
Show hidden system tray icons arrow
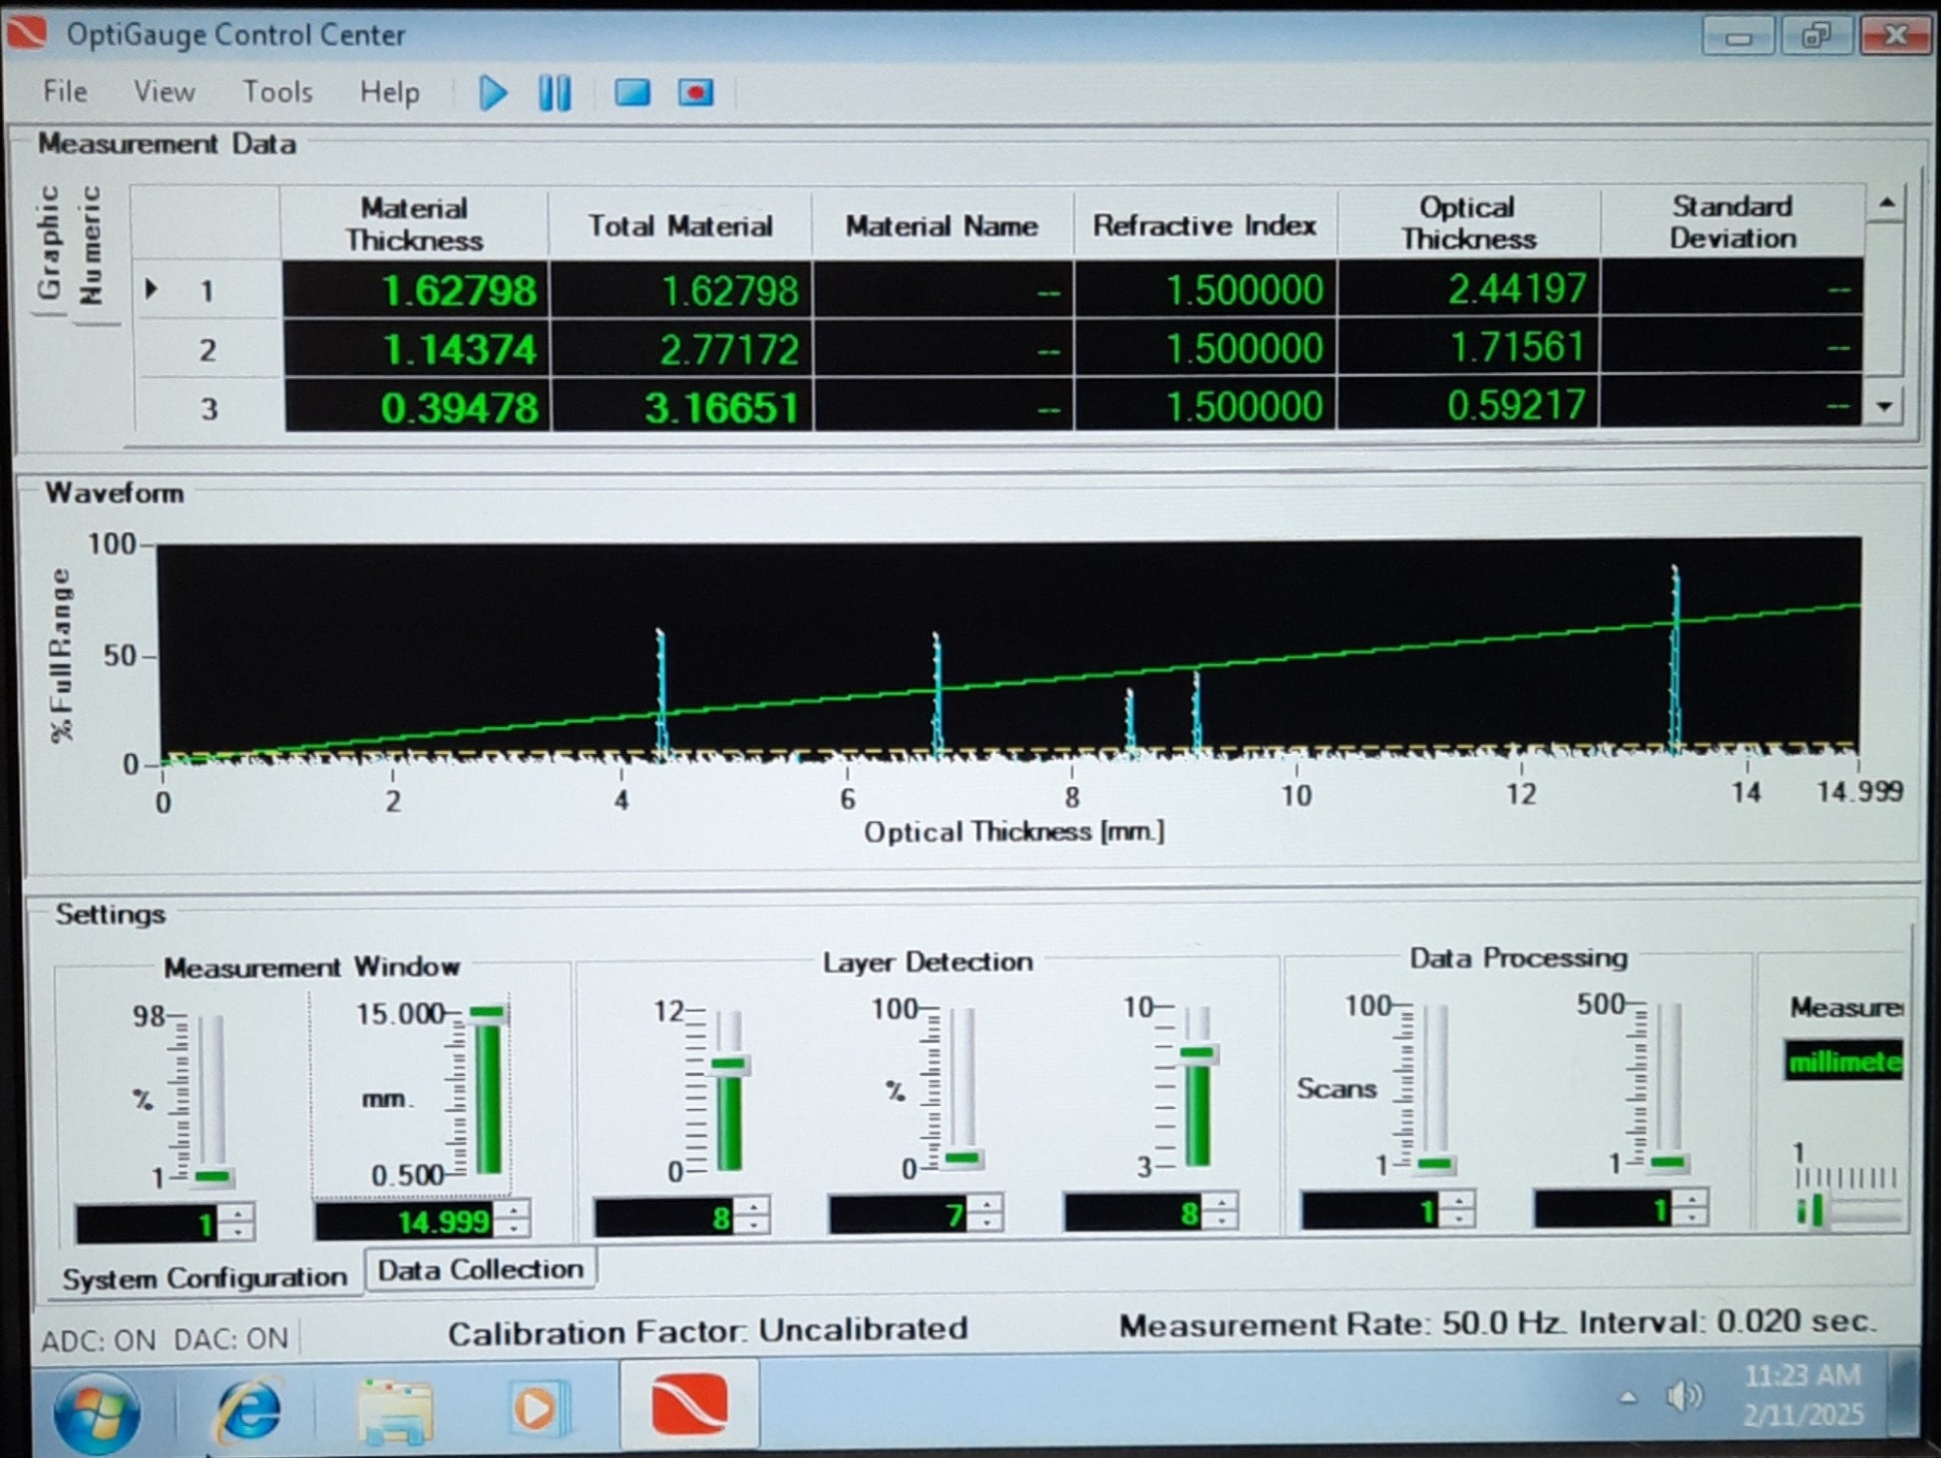[x=1628, y=1397]
